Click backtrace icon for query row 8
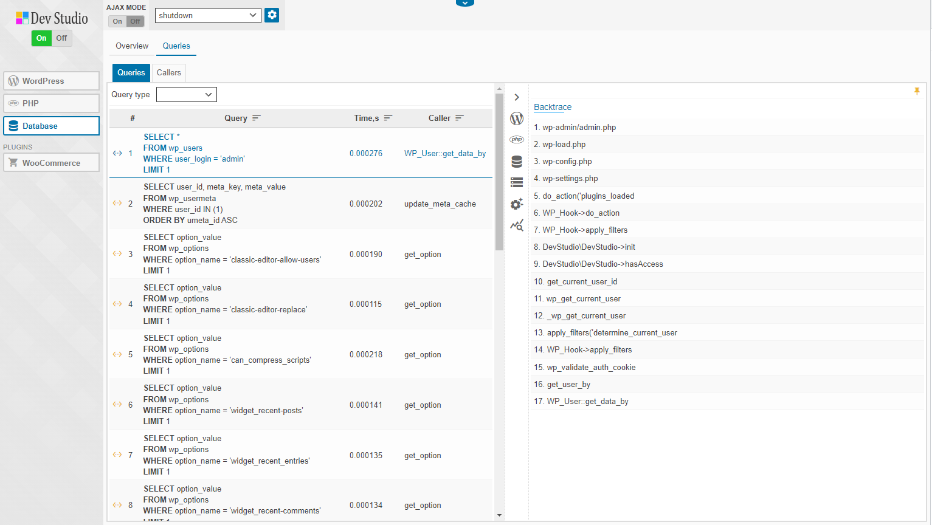The height and width of the screenshot is (525, 932). coord(117,505)
